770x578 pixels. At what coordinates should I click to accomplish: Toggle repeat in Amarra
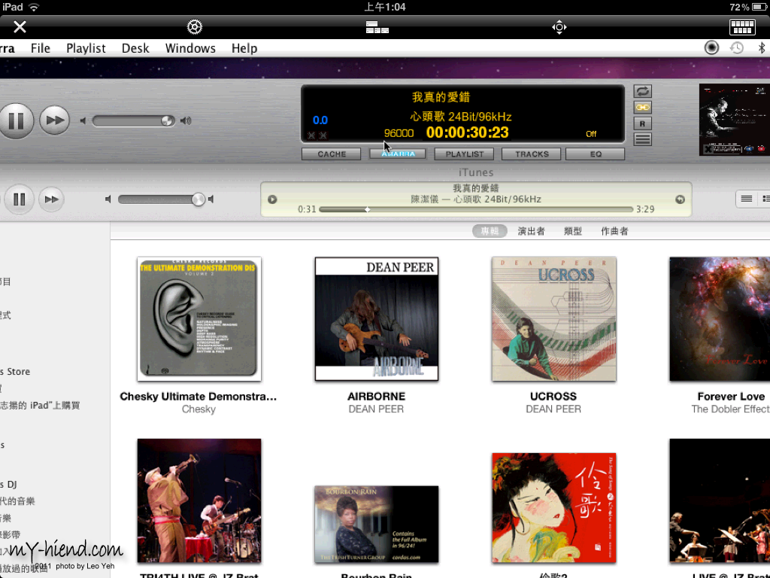642,91
